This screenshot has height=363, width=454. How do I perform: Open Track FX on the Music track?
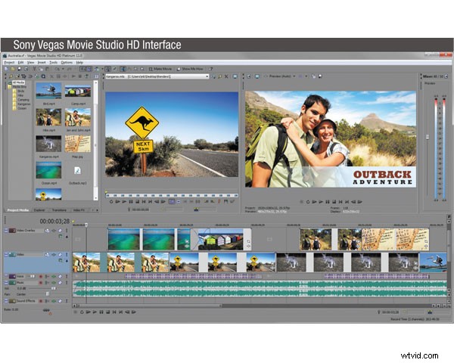pos(54,283)
